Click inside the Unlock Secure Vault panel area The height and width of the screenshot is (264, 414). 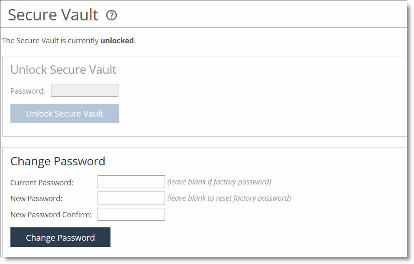[250, 96]
